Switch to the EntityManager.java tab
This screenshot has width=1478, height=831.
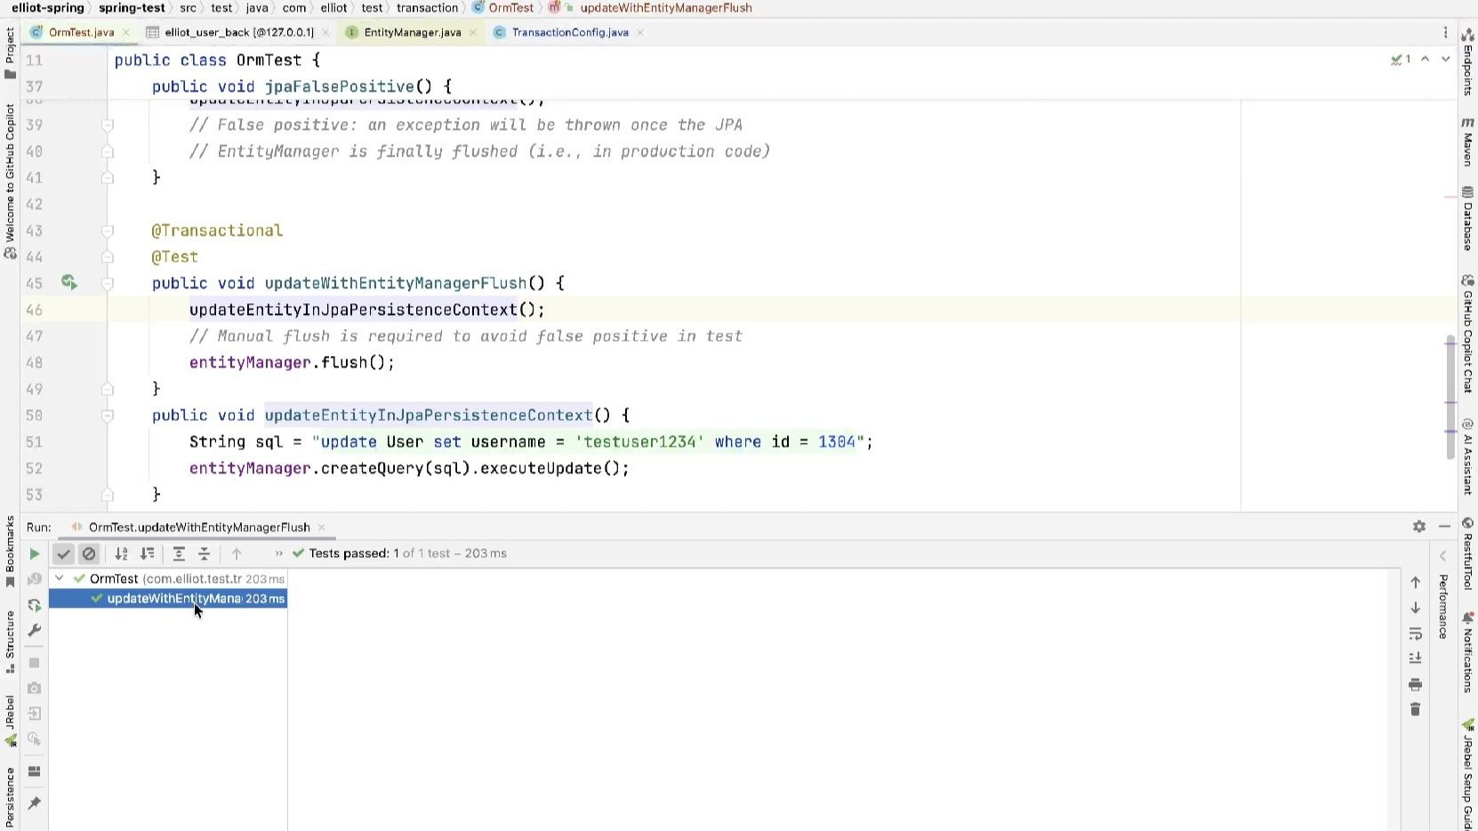(x=412, y=33)
